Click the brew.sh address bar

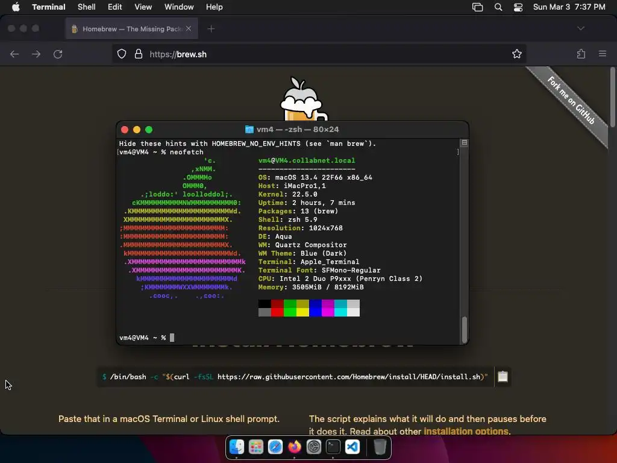319,54
